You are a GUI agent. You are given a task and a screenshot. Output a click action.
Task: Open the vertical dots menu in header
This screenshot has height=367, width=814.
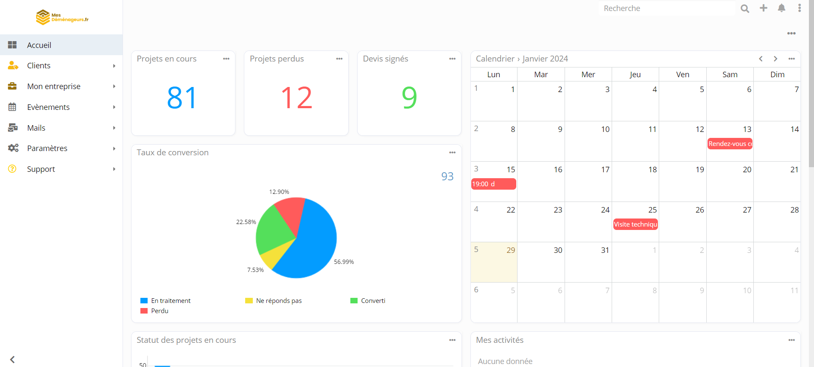[x=800, y=8]
